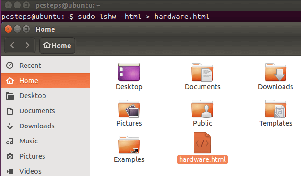Click the hardware.html file name label

pyautogui.click(x=202, y=159)
